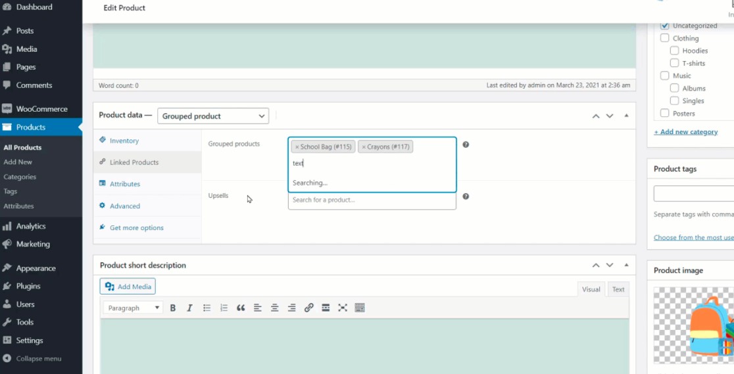Switch to the Inventory tab

tap(124, 141)
